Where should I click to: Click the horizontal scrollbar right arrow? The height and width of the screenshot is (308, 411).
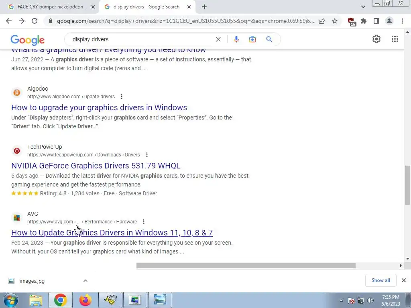[401, 266]
